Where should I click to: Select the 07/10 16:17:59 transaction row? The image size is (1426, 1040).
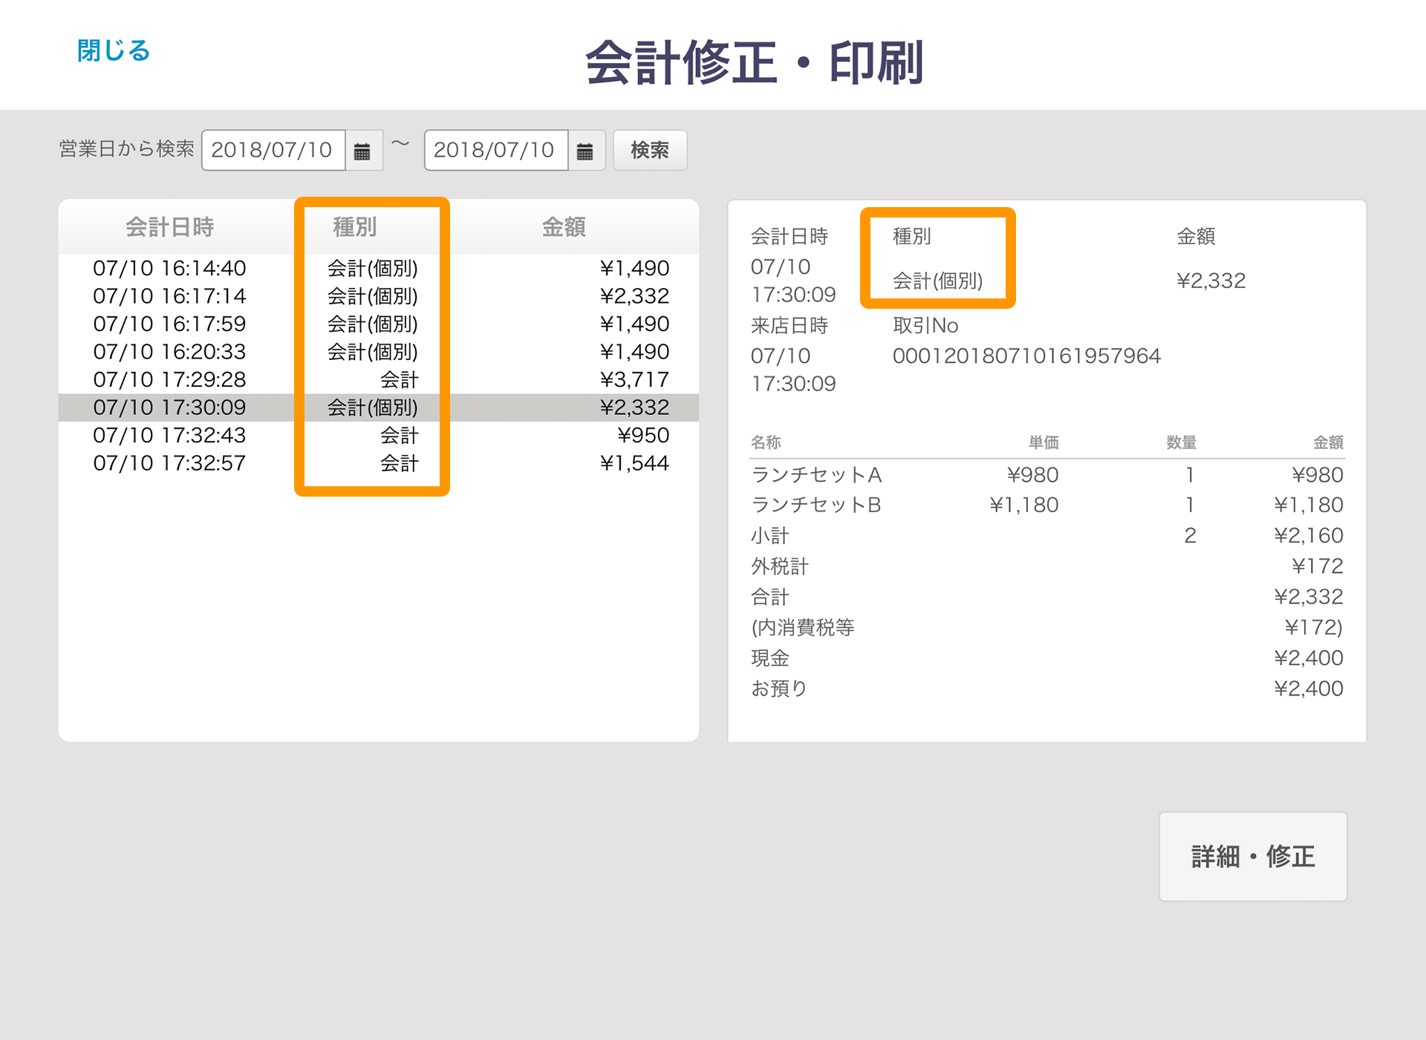(x=379, y=324)
